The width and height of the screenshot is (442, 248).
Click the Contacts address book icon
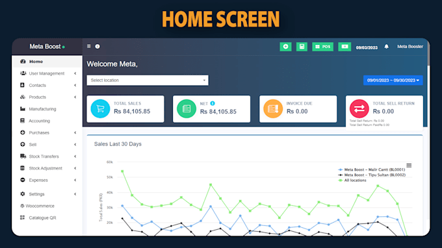22,85
